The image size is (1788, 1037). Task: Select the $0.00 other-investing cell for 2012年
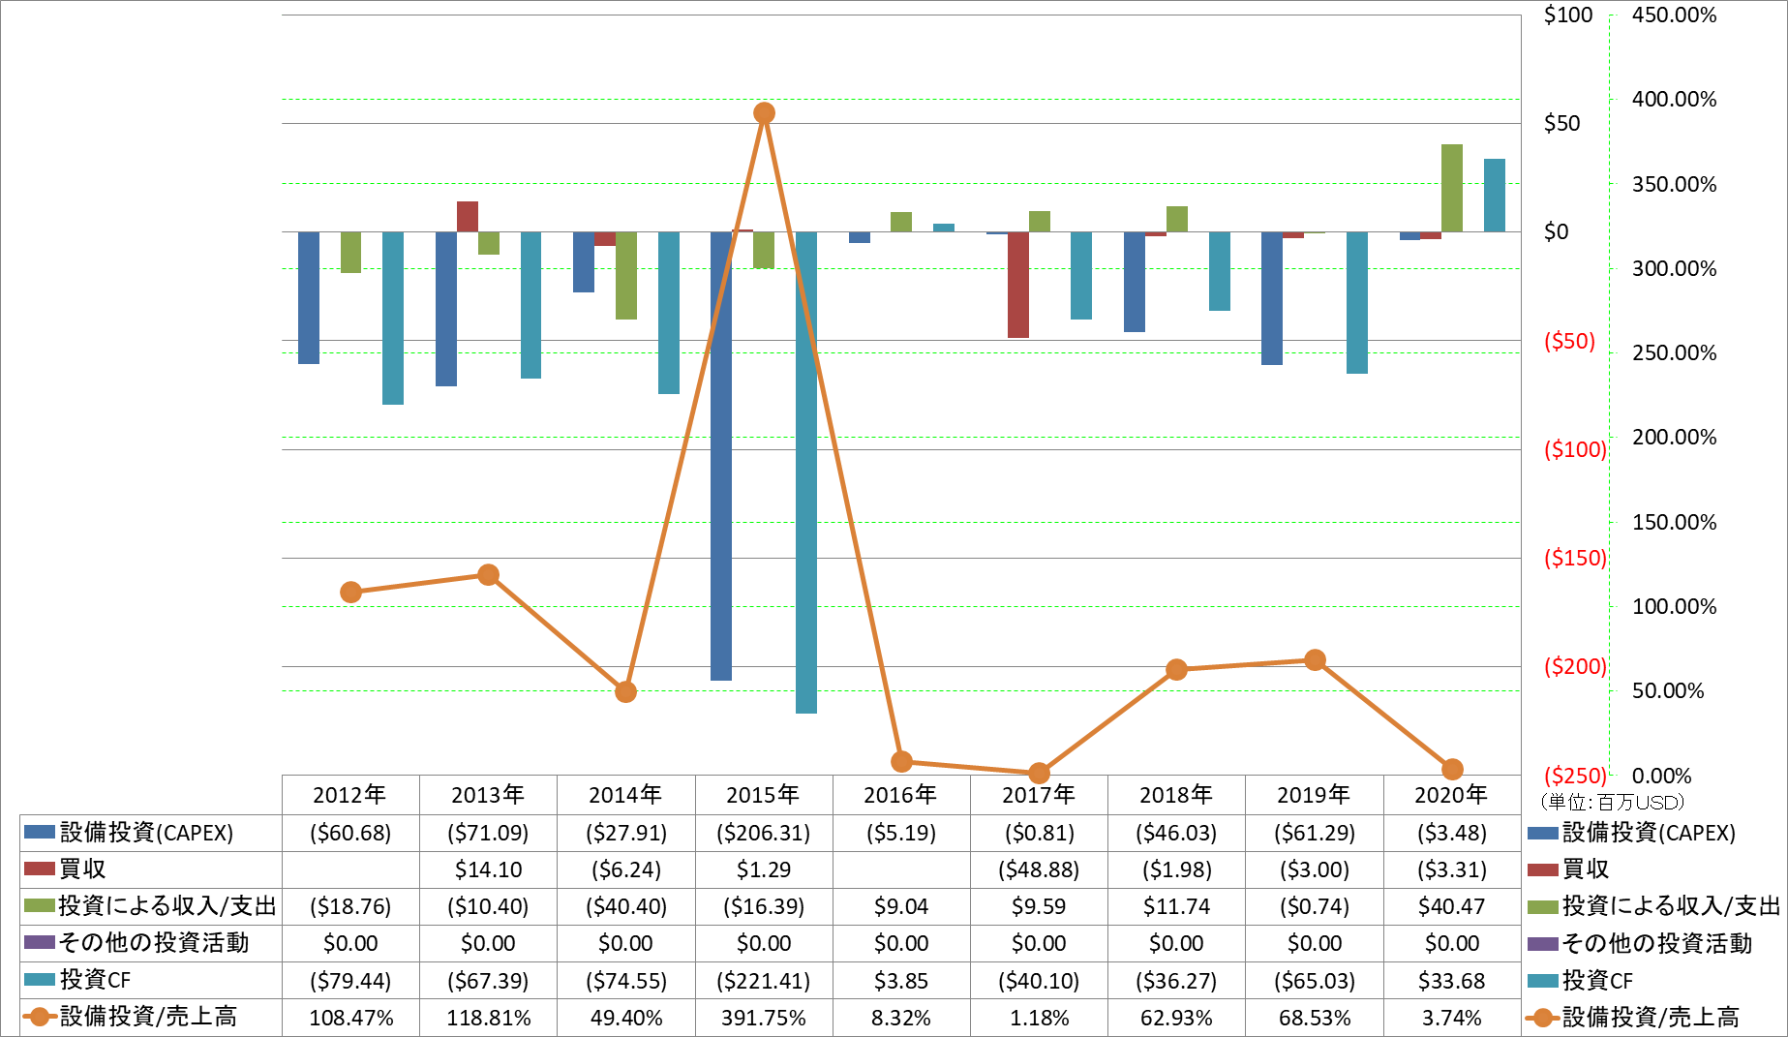point(350,943)
